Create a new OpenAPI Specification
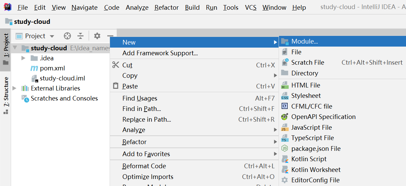406x186 pixels. coord(323,117)
